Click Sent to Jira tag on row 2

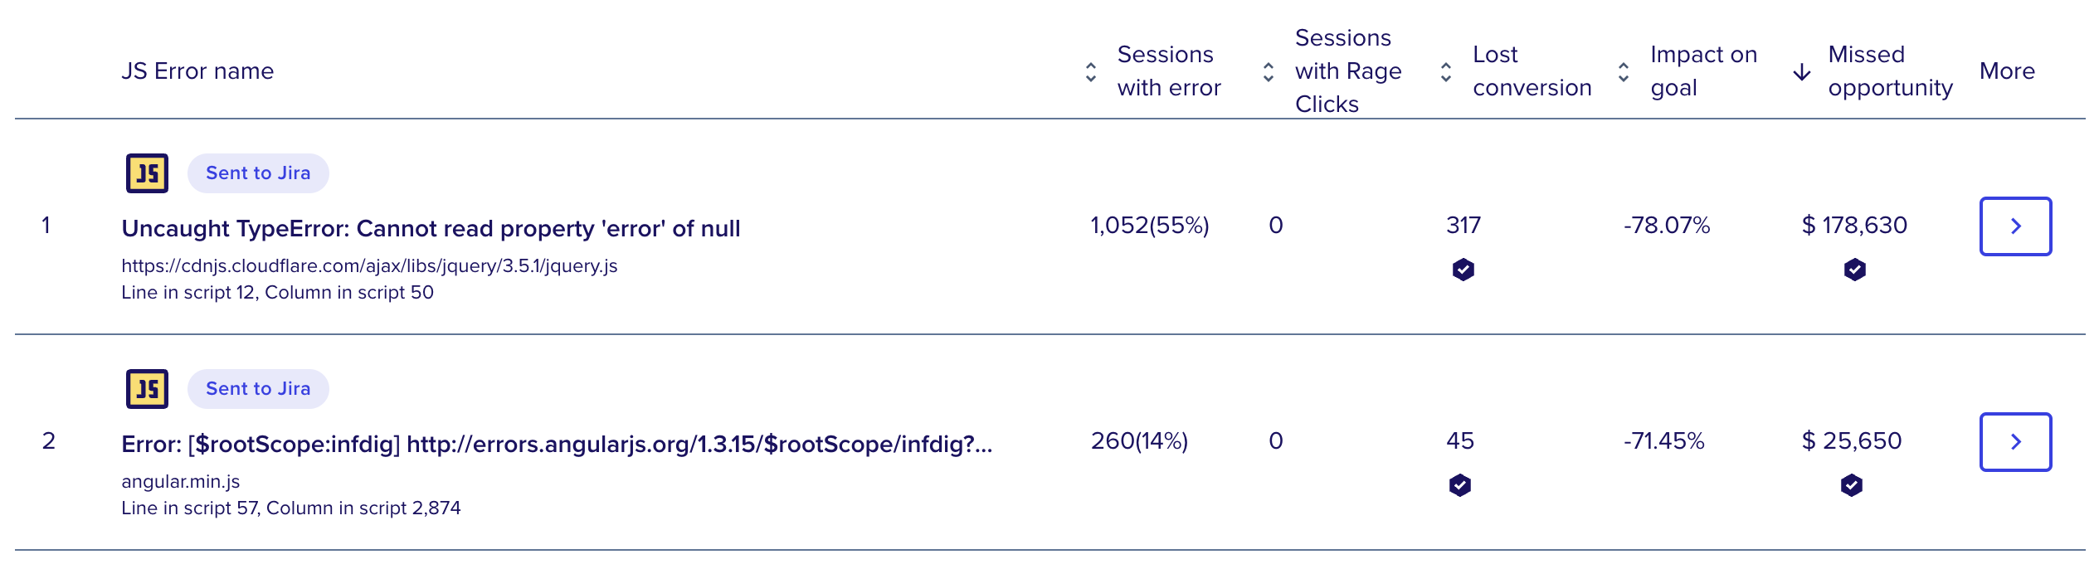pos(258,389)
